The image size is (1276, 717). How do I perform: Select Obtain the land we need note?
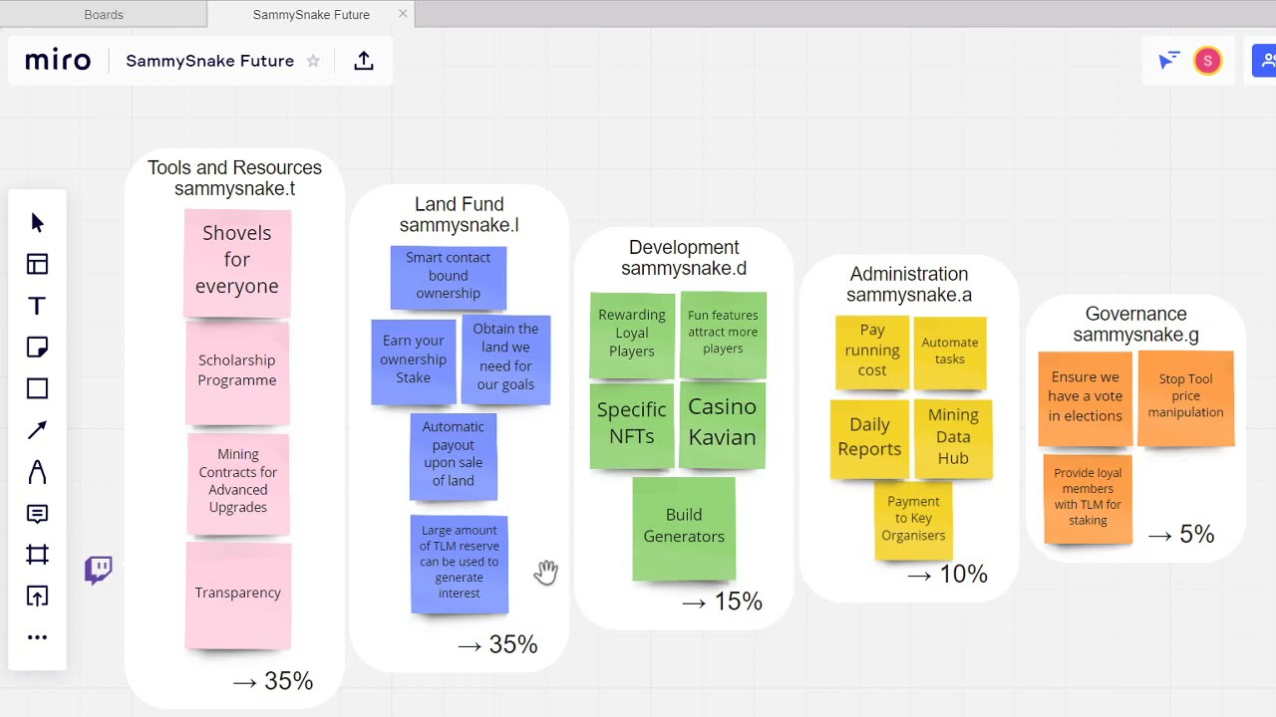505,359
